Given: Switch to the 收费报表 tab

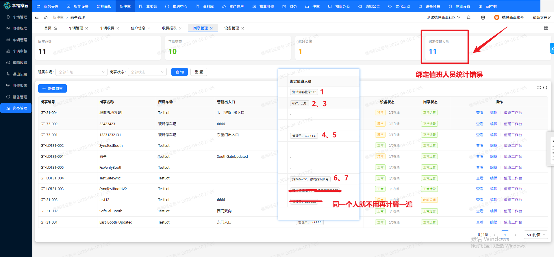Looking at the screenshot, I should 169,28.
